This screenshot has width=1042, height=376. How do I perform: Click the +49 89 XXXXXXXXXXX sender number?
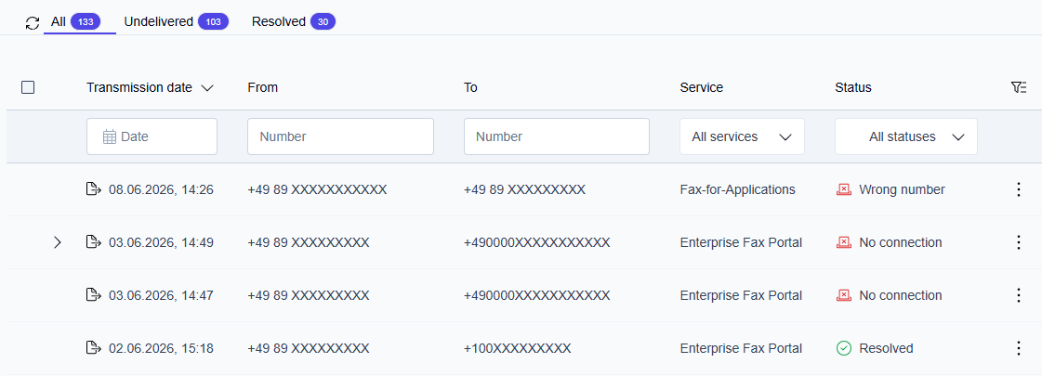point(317,189)
